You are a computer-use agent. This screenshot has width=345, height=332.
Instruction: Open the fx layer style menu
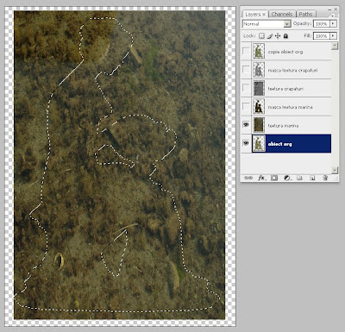click(x=261, y=178)
